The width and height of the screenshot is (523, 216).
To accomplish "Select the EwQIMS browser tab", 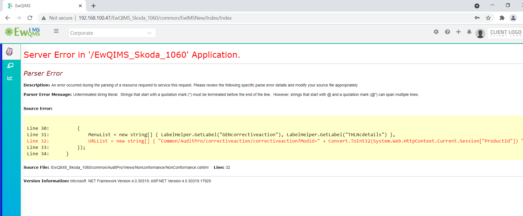I will tap(44, 6).
